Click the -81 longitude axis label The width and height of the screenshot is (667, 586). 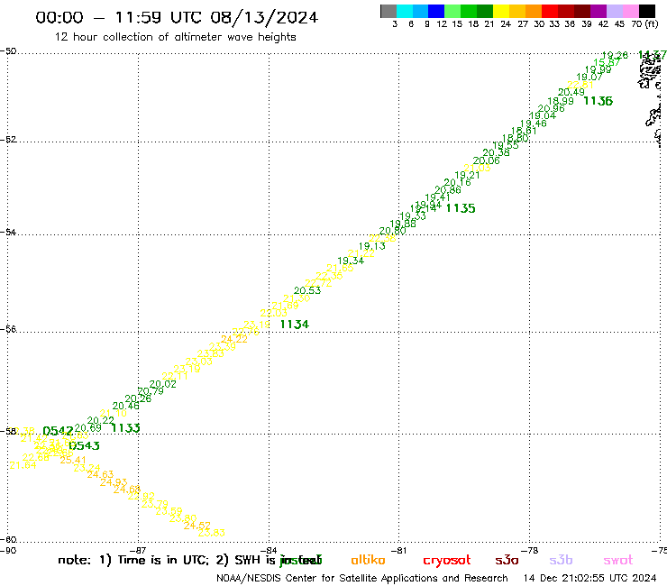pos(399,551)
